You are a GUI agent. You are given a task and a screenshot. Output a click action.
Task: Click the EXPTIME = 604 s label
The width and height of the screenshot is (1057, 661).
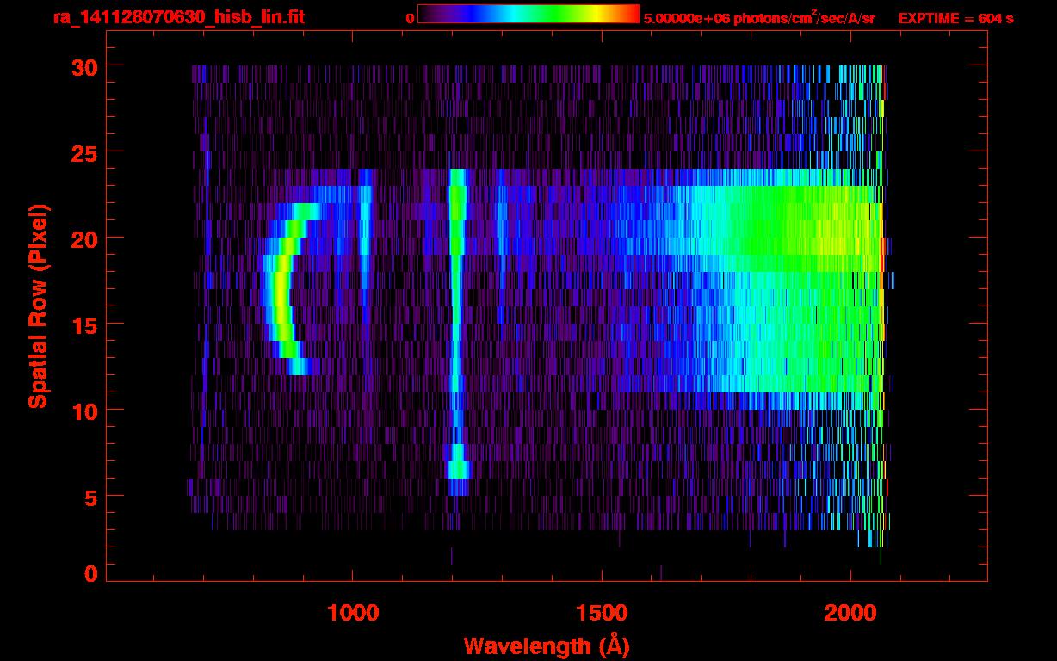[x=955, y=18]
